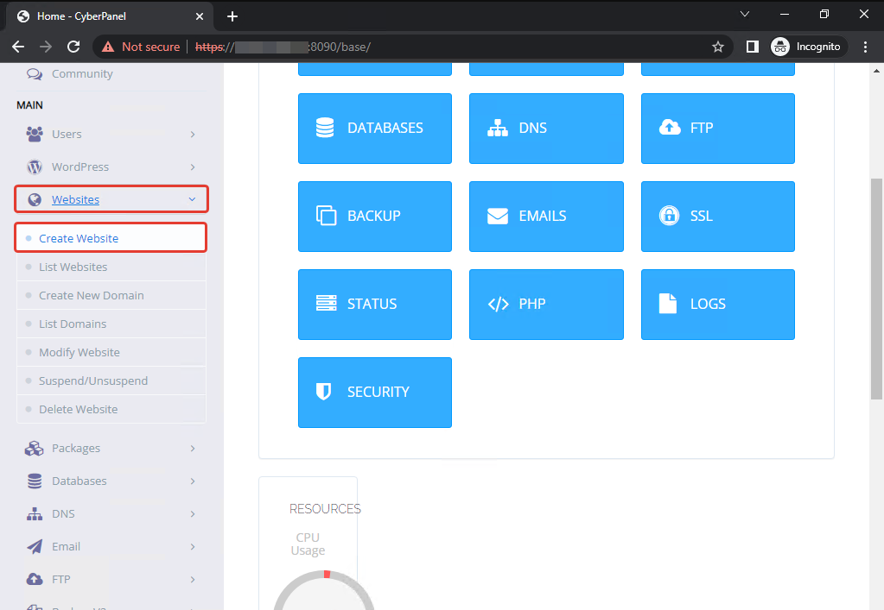Expand the WordPress menu chevron
Screen dimensions: 884x610
coord(193,167)
